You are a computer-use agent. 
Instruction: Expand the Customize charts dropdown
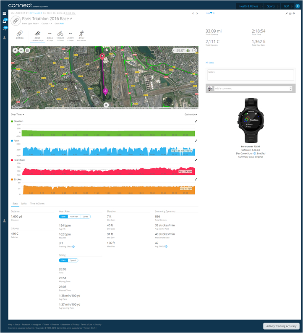(191, 114)
